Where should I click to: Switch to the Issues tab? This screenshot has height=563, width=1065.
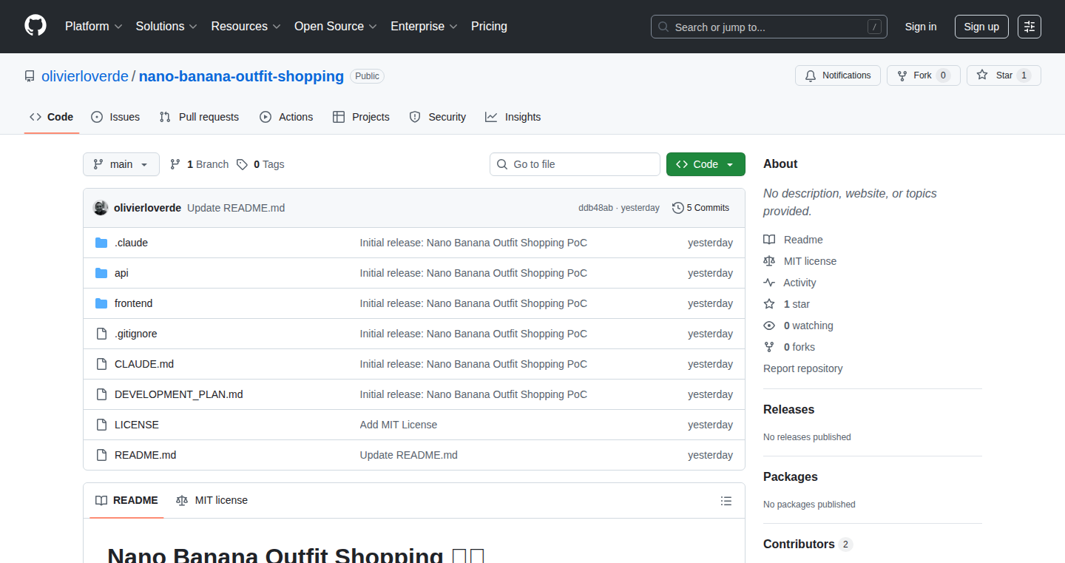point(115,117)
